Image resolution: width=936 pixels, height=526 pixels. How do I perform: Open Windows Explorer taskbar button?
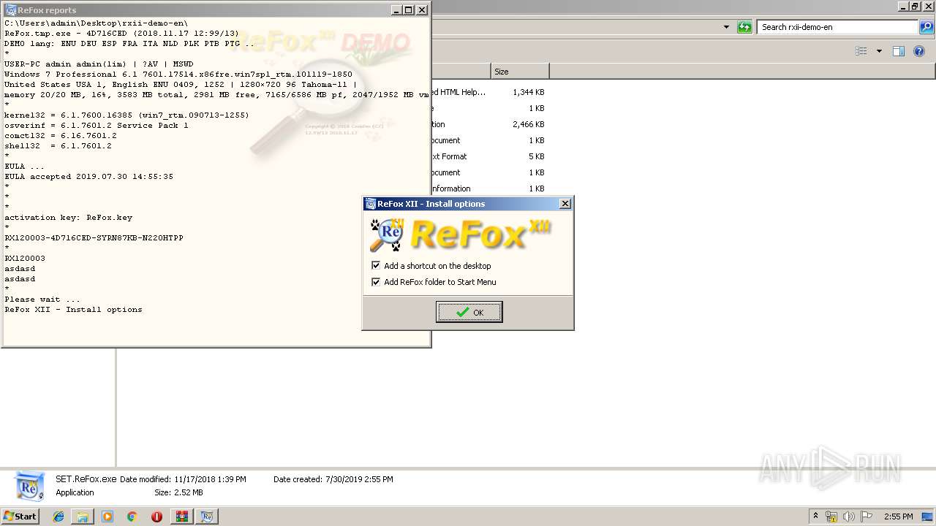click(x=83, y=517)
